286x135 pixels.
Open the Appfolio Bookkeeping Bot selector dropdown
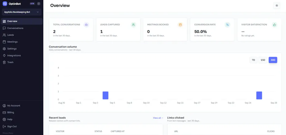point(21,12)
